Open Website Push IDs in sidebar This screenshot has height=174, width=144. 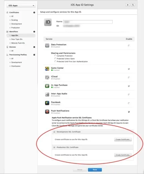point(18,43)
